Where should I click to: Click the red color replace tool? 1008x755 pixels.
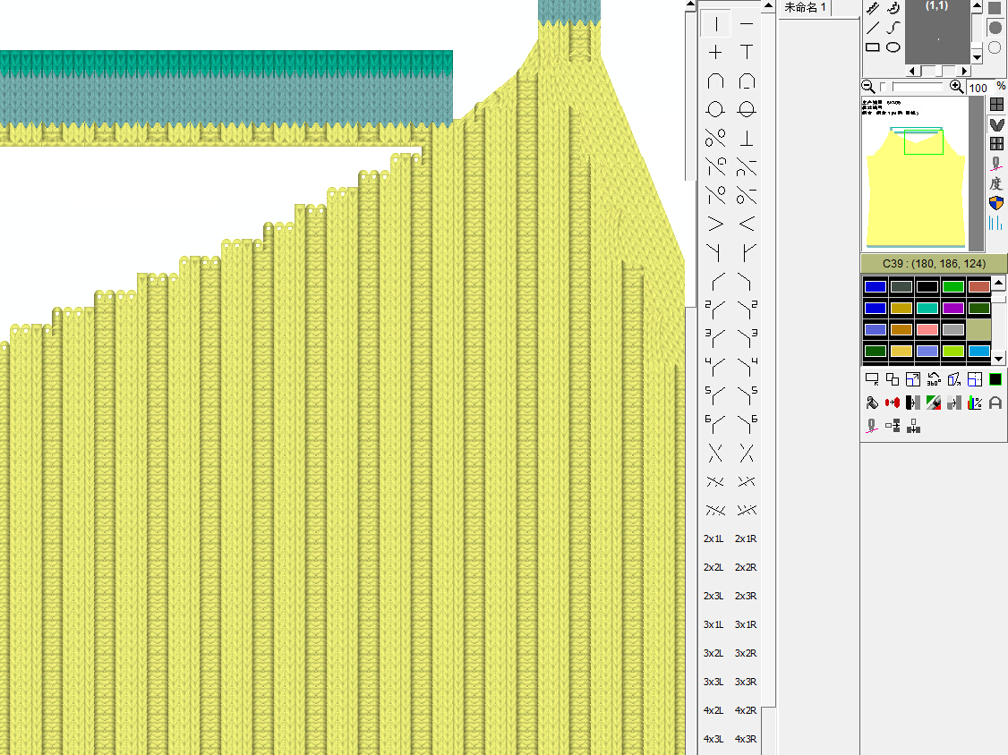tap(893, 403)
